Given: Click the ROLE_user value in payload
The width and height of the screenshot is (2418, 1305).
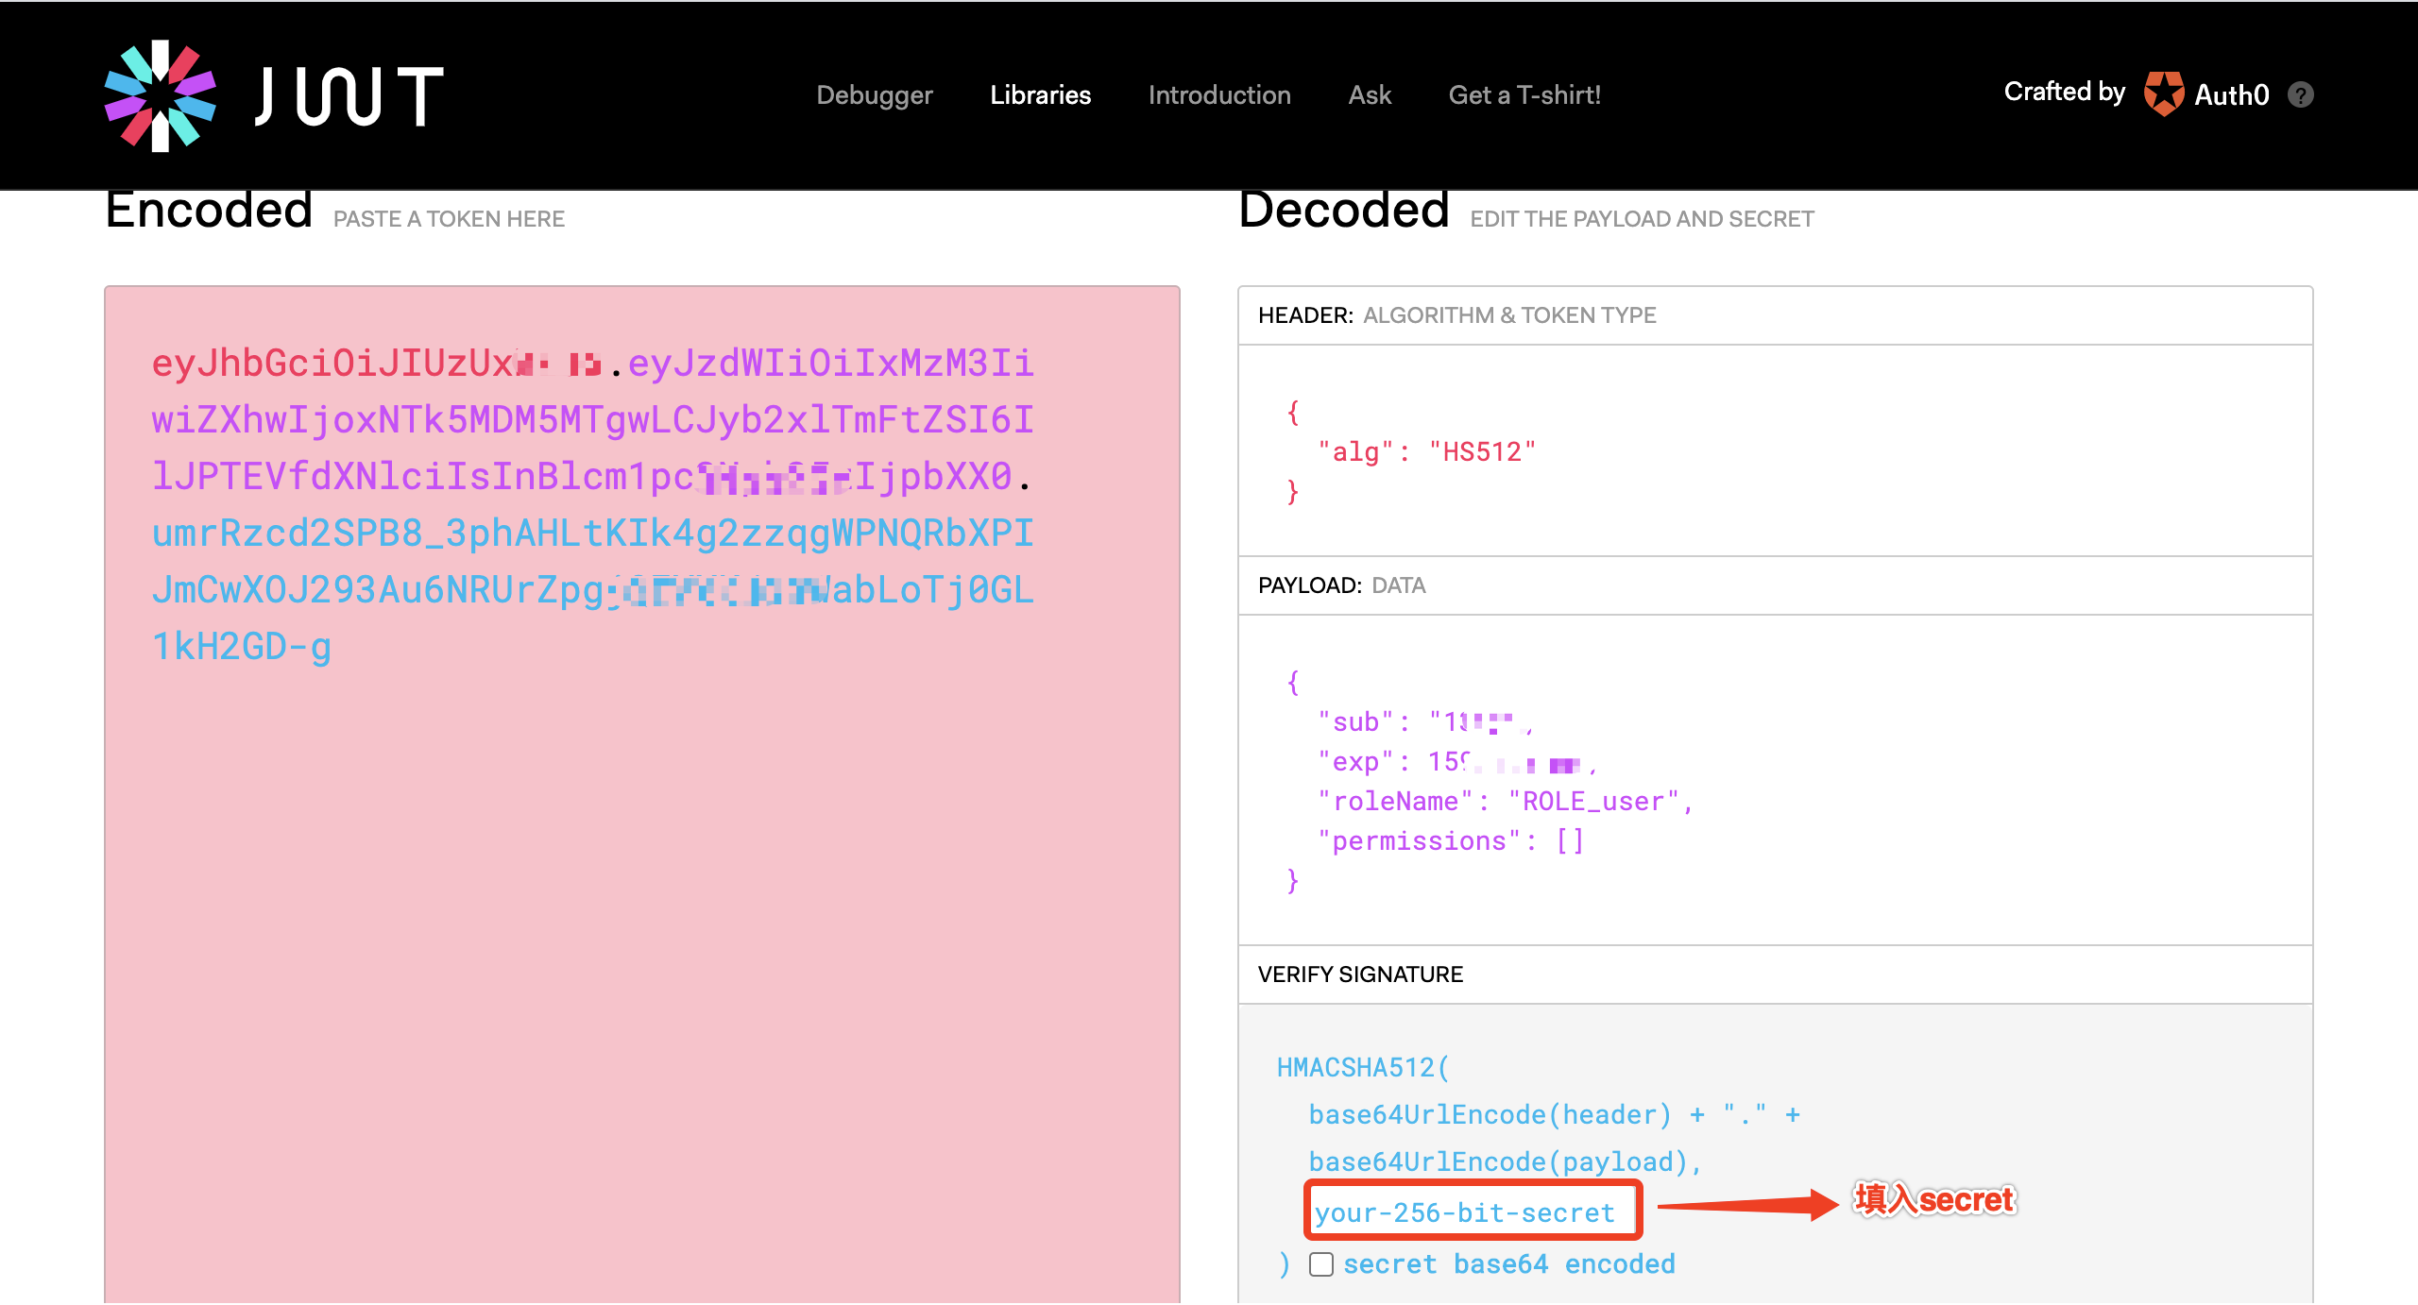Looking at the screenshot, I should 1592,802.
